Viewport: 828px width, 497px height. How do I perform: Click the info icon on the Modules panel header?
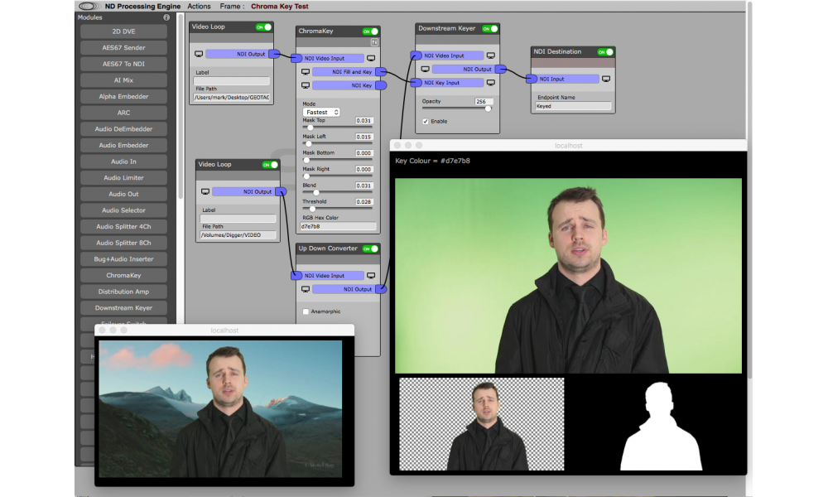(167, 16)
